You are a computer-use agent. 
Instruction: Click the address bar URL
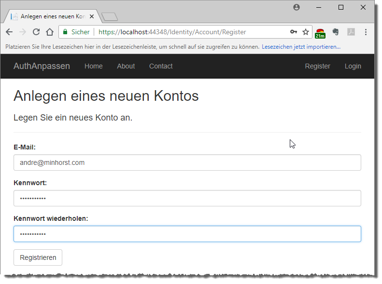click(172, 32)
